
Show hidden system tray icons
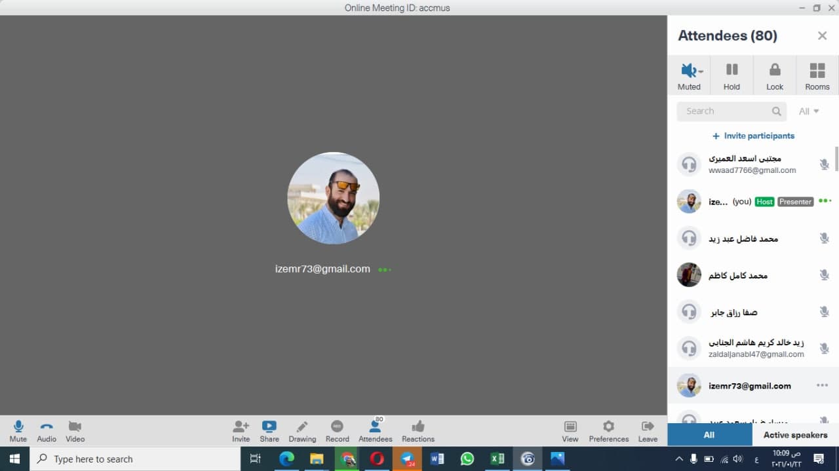point(678,459)
